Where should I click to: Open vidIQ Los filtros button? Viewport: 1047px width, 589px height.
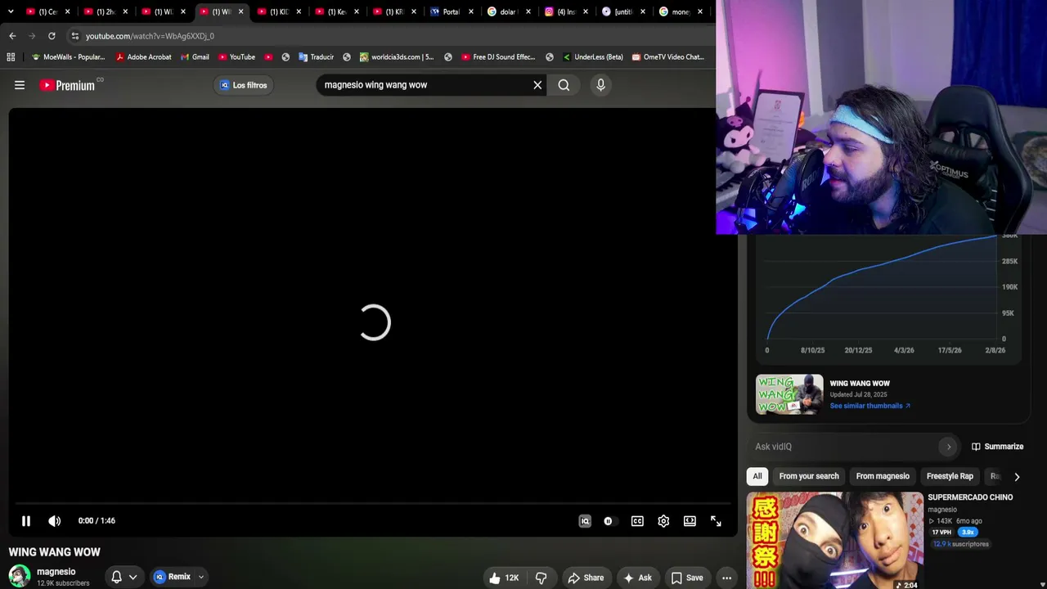(x=243, y=85)
